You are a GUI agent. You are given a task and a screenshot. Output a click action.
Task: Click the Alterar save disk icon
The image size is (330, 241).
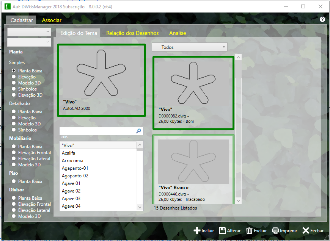point(223,230)
